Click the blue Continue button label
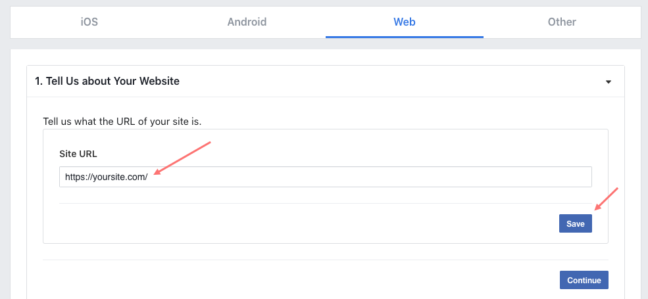The width and height of the screenshot is (648, 299). tap(584, 281)
